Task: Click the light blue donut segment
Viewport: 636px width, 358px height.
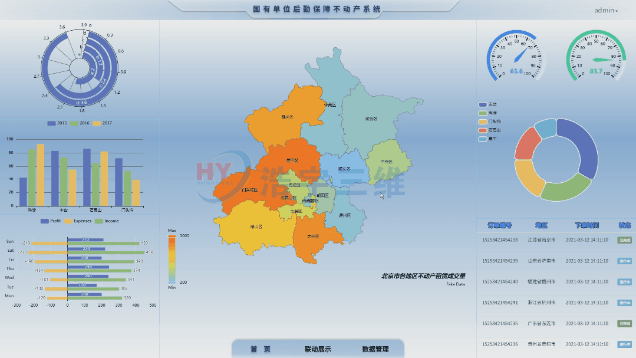Action: pyautogui.click(x=546, y=127)
